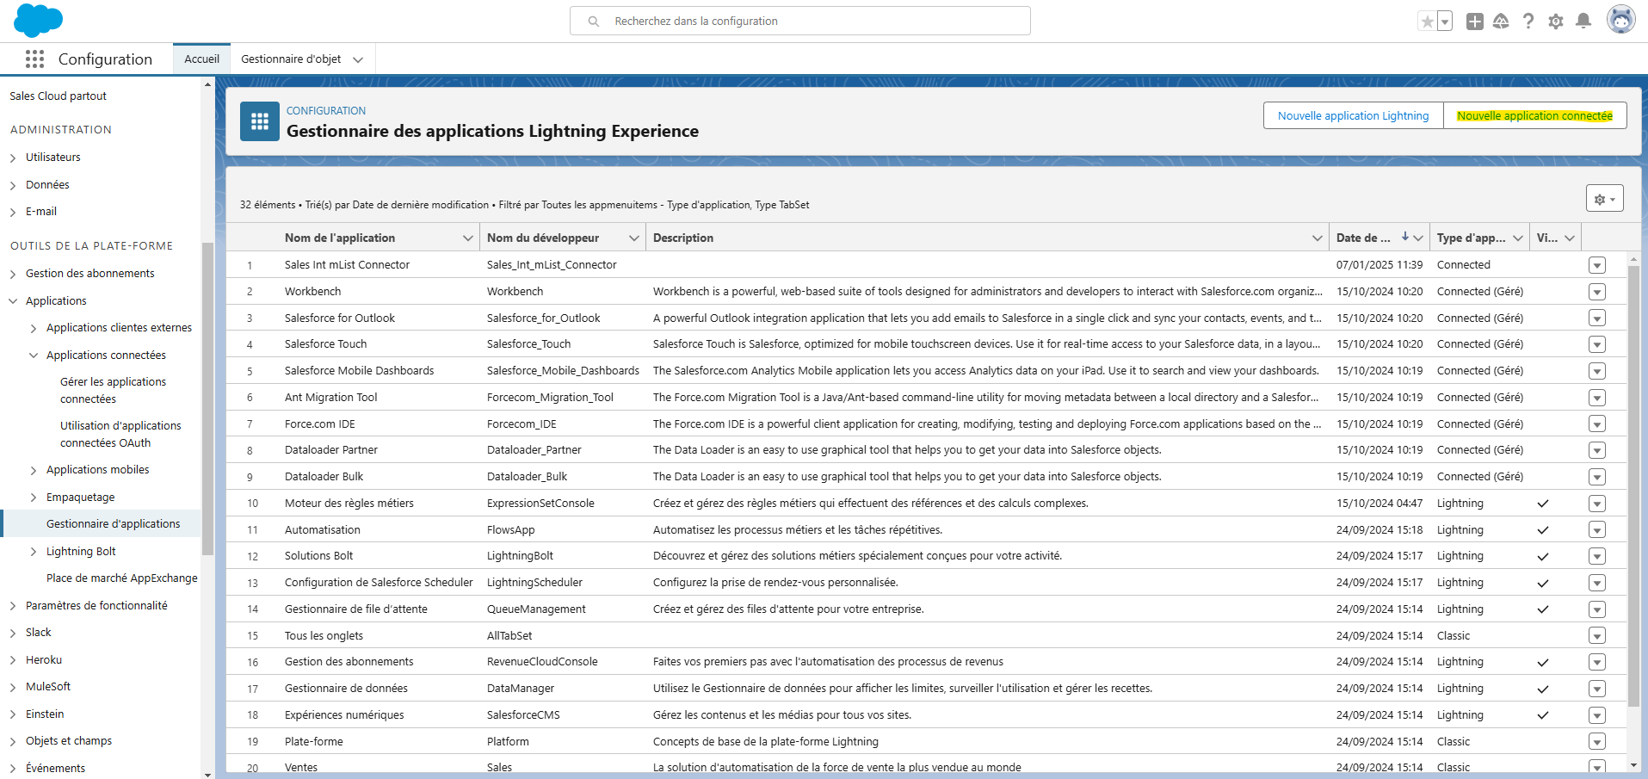Viewport: 1648px width, 779px height.
Task: Expand Applications mobiles node
Action: coord(34,470)
